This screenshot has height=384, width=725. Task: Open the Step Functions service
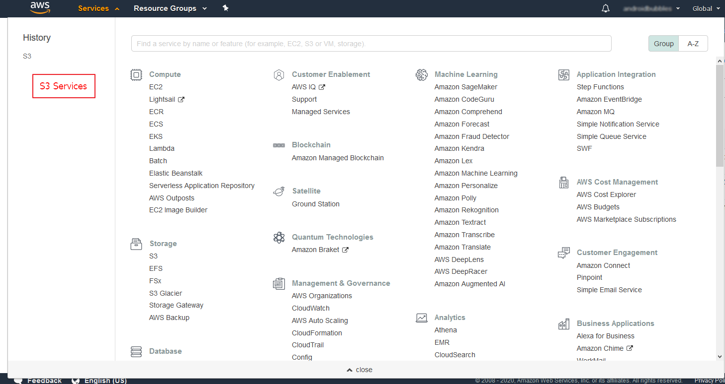(600, 87)
